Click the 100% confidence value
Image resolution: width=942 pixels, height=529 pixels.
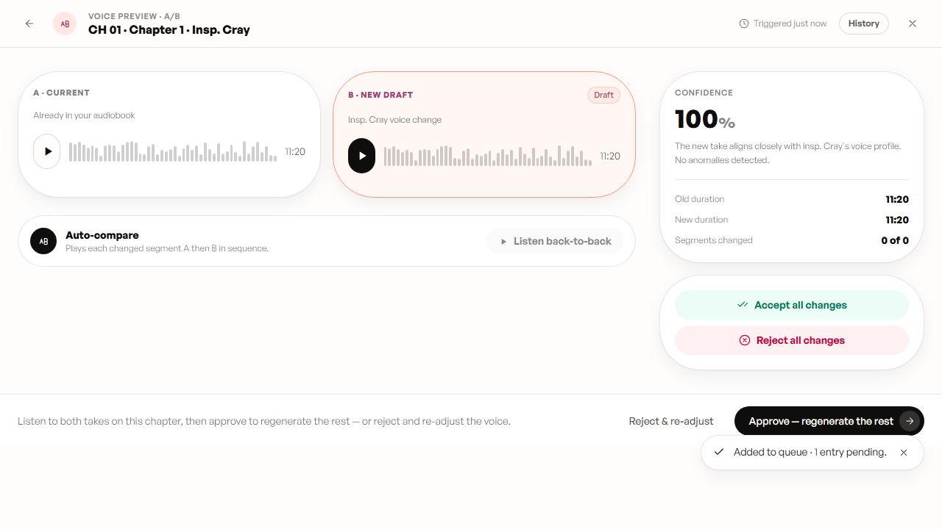705,119
